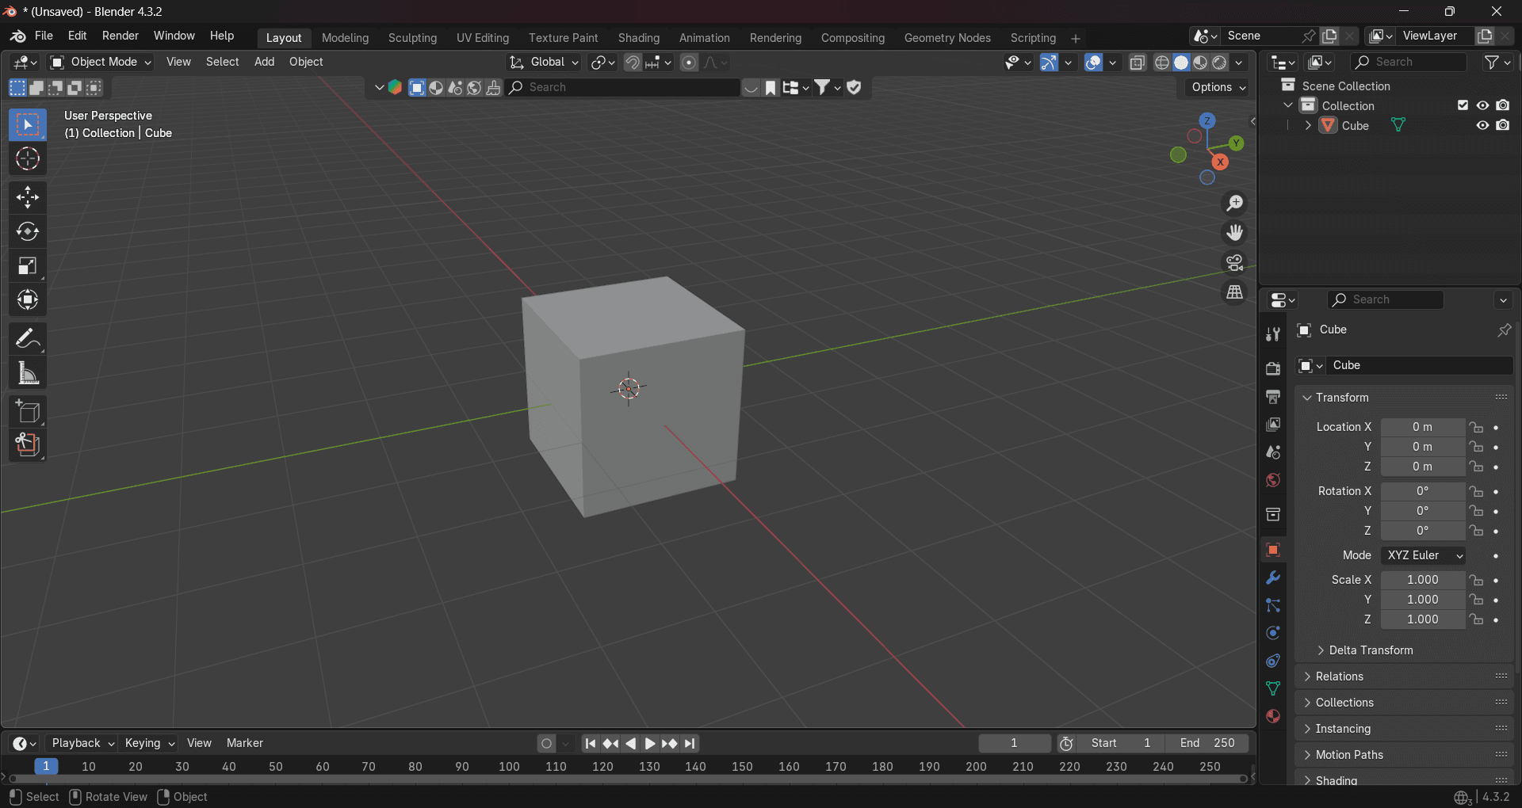Select the Scale tool
Viewport: 1522px width, 808px height.
pyautogui.click(x=27, y=265)
